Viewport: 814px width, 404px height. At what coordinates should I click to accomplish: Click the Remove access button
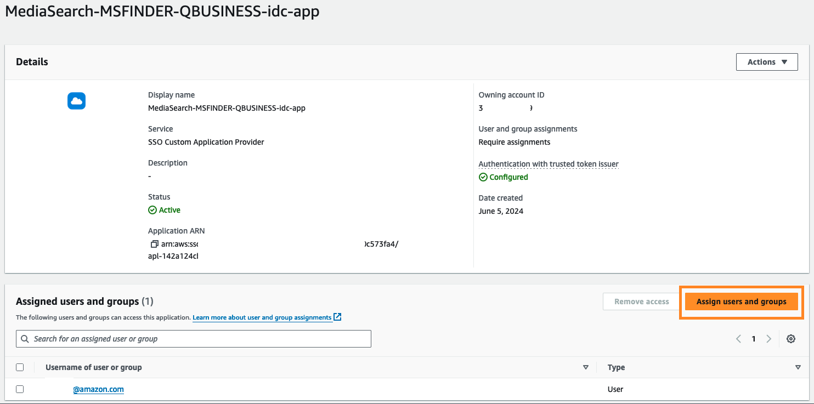pyautogui.click(x=642, y=301)
